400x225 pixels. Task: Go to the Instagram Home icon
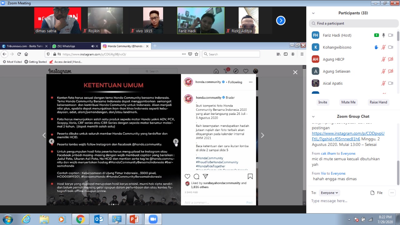coord(216,71)
